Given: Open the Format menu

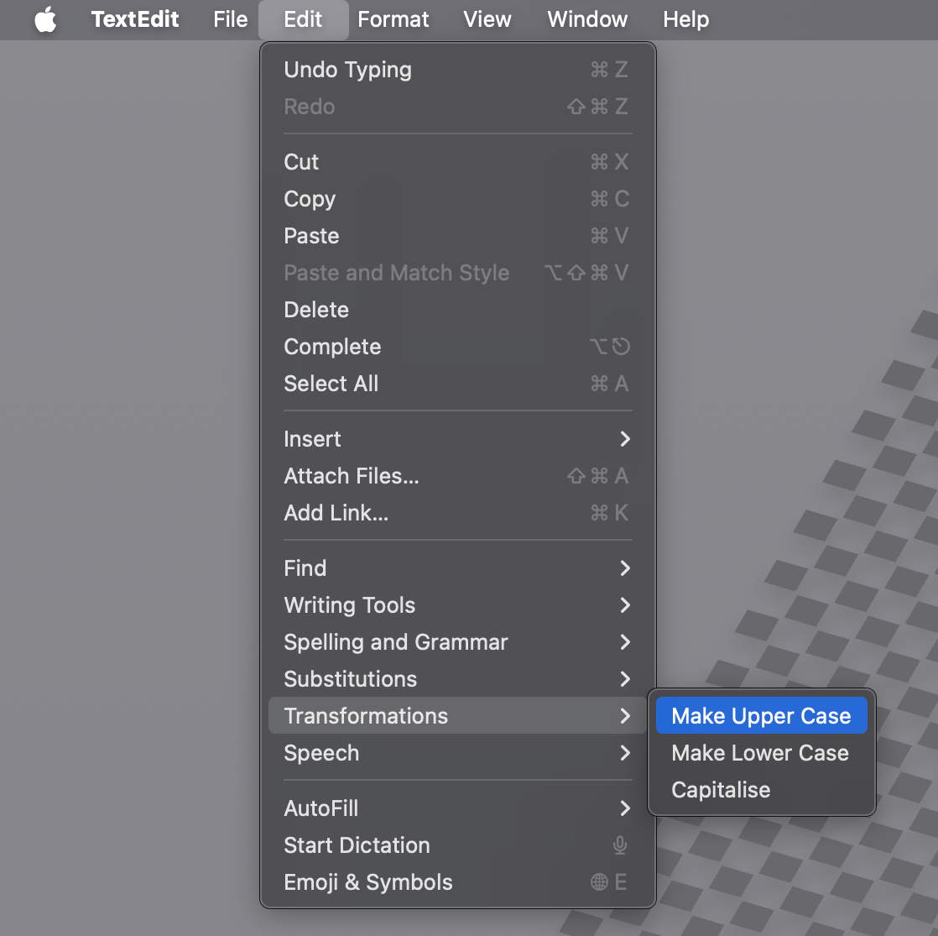Looking at the screenshot, I should 393,19.
